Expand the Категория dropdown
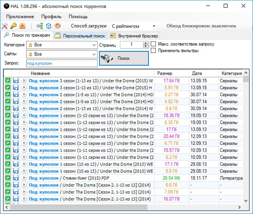Screen dimensions: 253x214 tap(62, 45)
